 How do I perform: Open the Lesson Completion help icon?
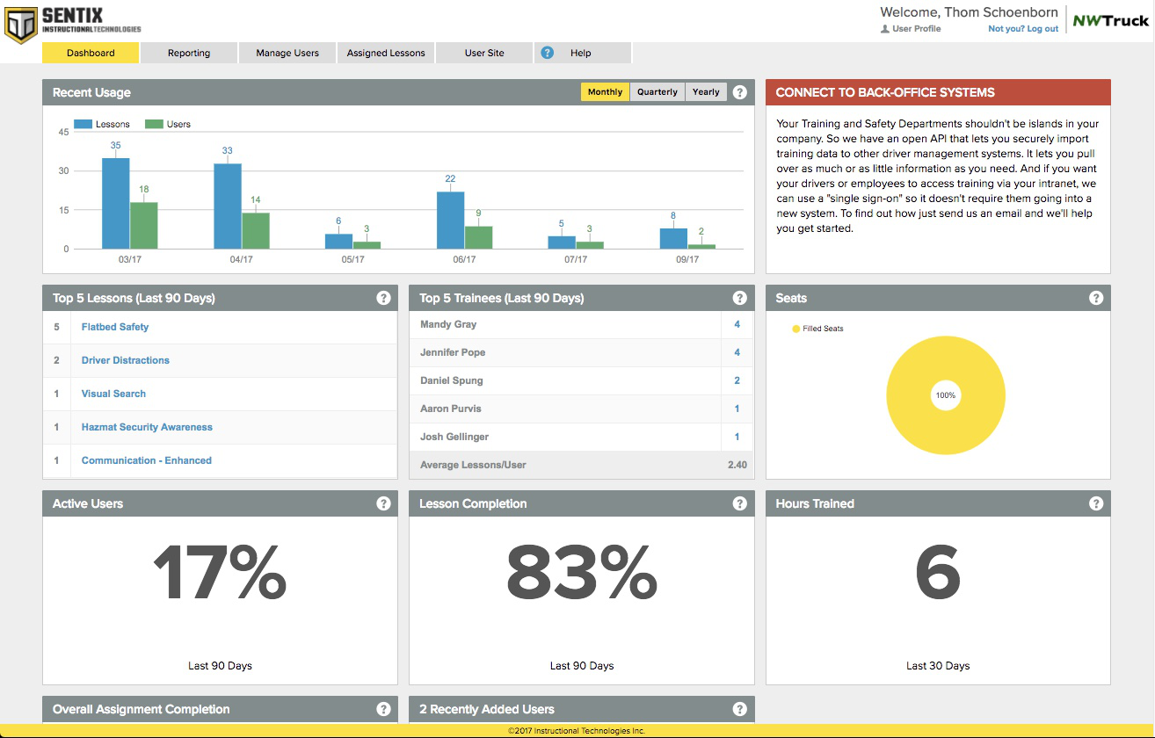tap(740, 503)
